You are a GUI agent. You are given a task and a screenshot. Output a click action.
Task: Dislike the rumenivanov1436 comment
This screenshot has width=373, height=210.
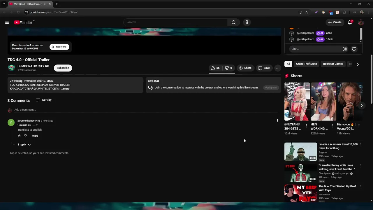tap(25, 136)
